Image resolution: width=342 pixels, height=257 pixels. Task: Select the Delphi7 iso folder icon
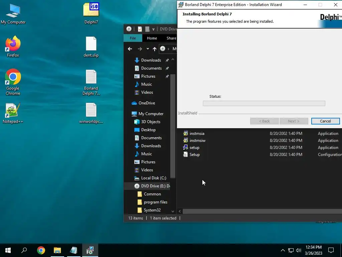[91, 13]
